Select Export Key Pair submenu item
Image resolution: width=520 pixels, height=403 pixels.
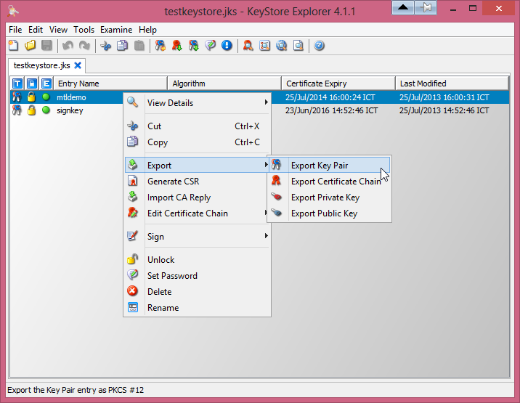(329, 165)
